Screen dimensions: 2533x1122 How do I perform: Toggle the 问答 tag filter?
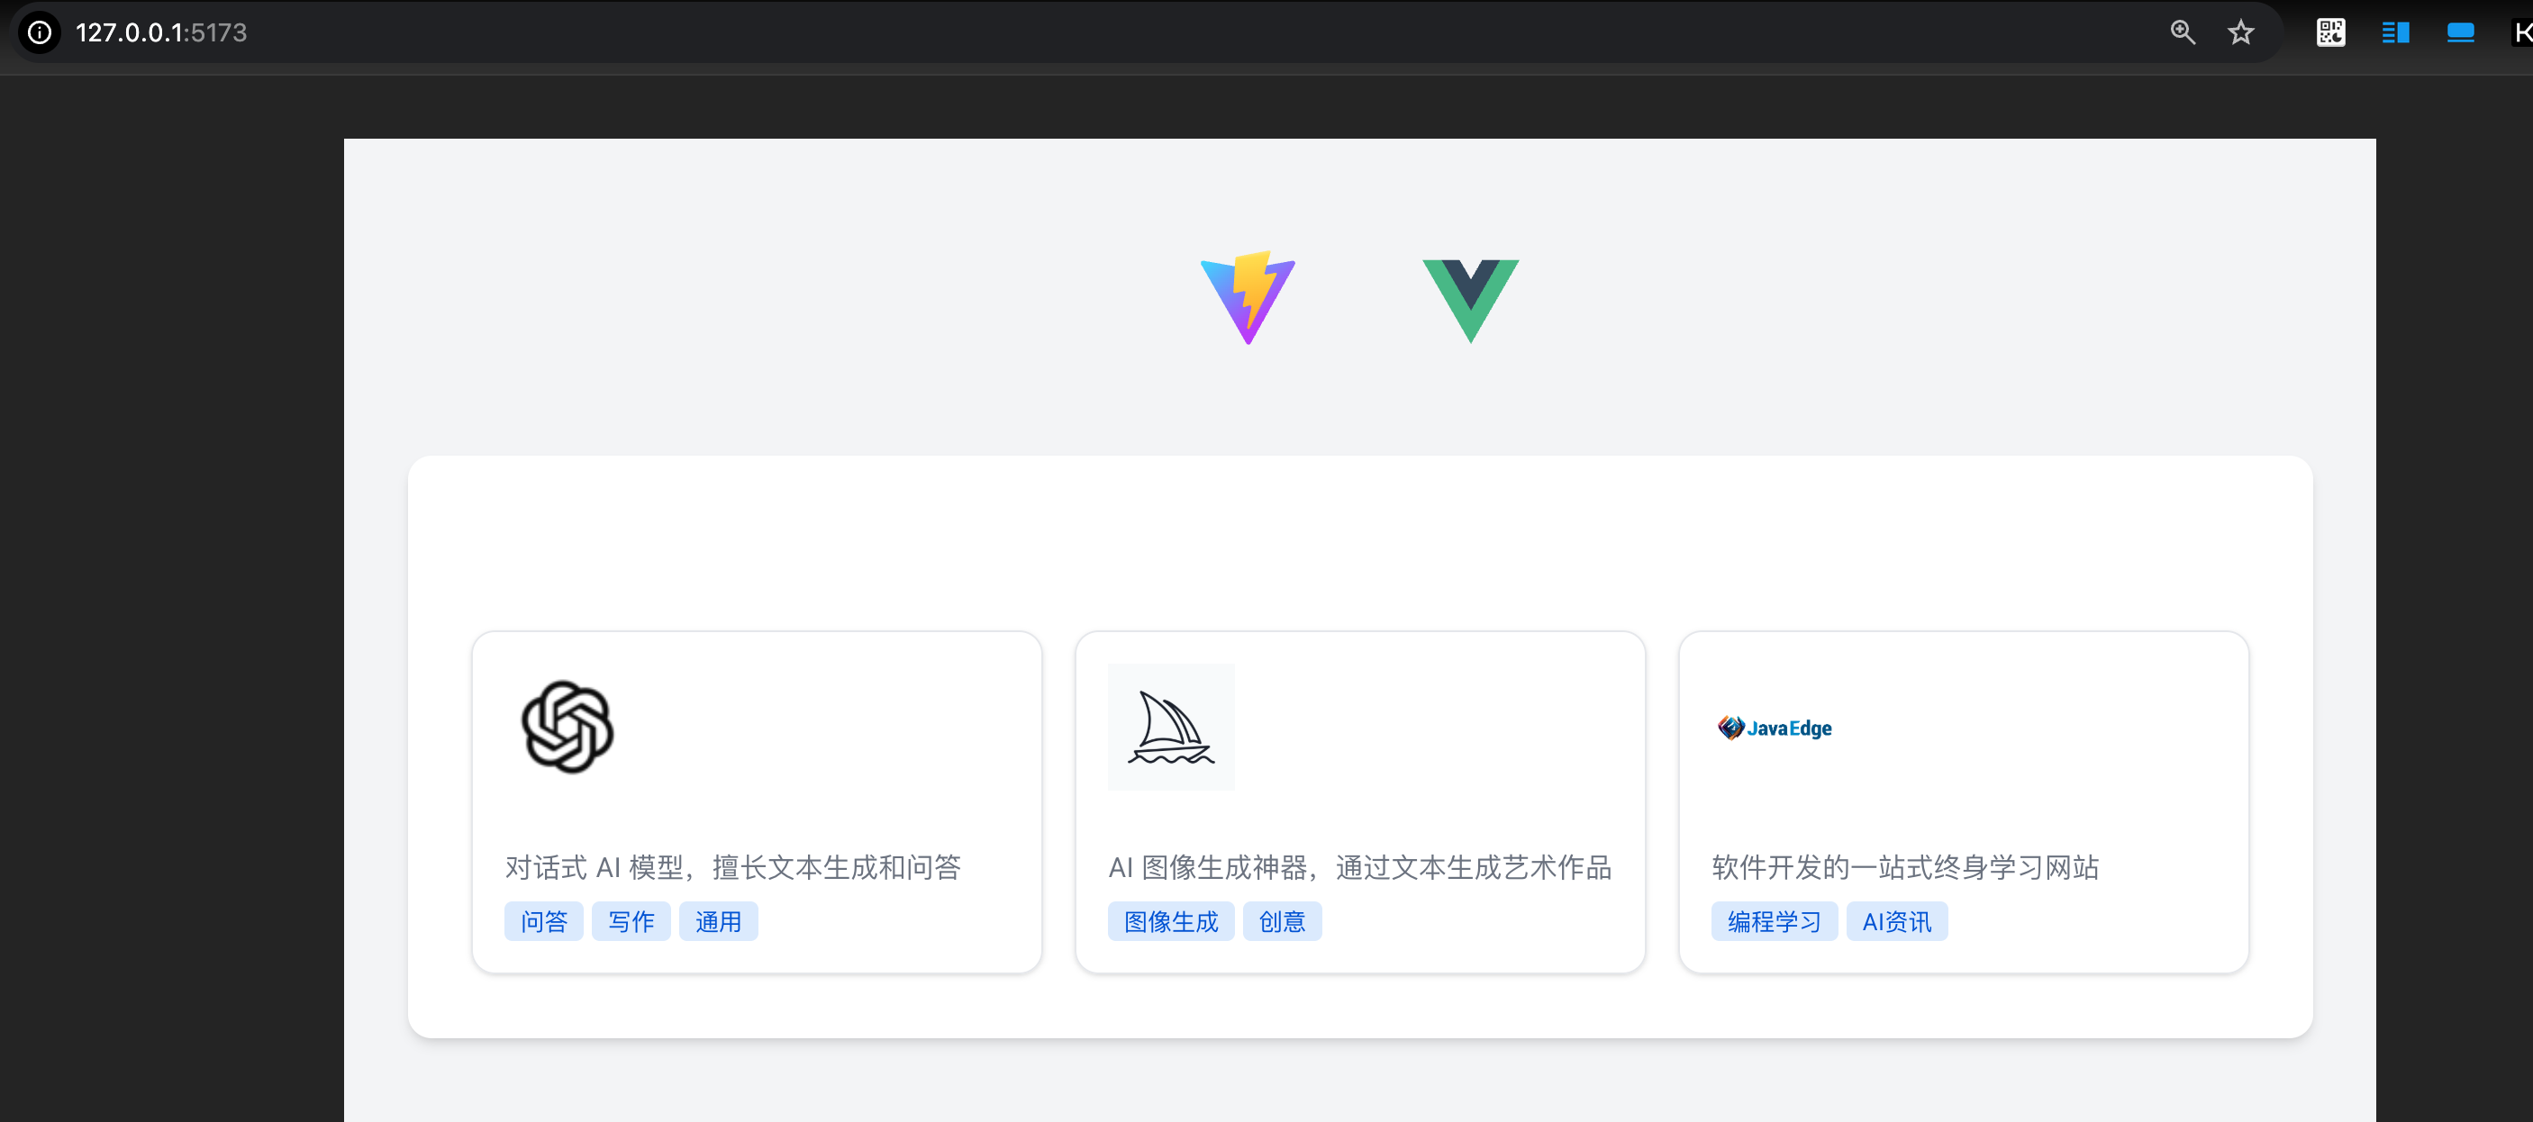[x=543, y=920]
